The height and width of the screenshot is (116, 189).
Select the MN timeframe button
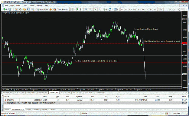[155, 9]
